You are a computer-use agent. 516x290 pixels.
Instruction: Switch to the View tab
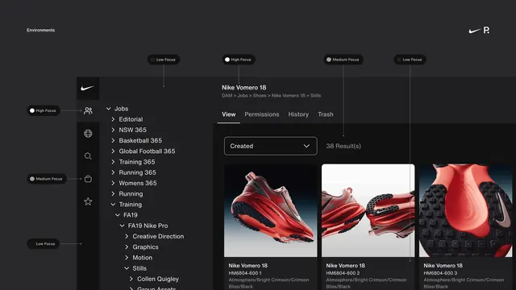pos(229,114)
